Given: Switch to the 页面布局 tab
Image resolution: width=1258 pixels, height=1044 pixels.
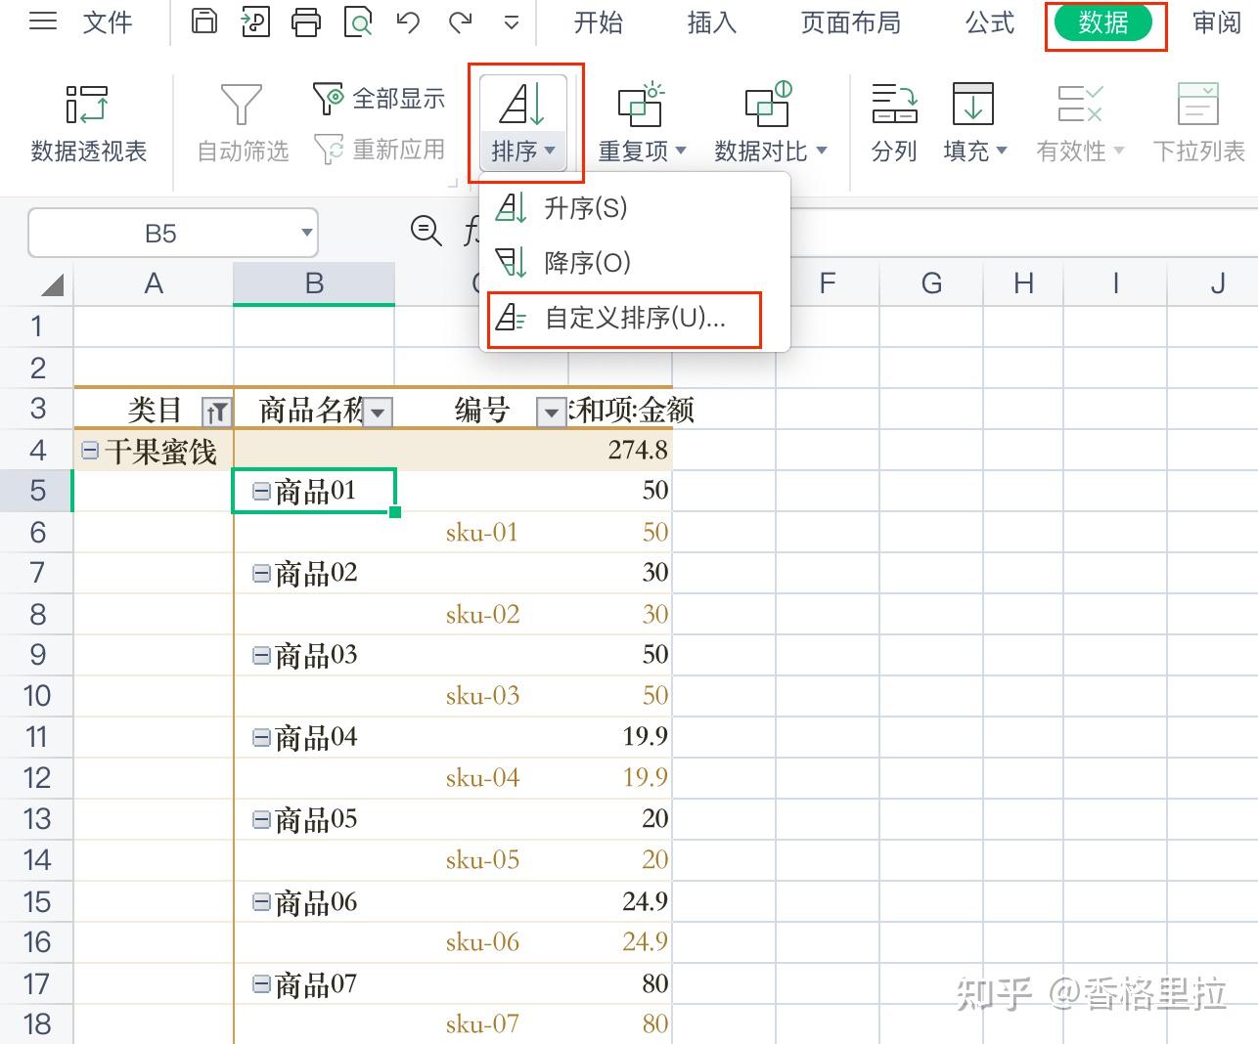Looking at the screenshot, I should click(x=851, y=22).
